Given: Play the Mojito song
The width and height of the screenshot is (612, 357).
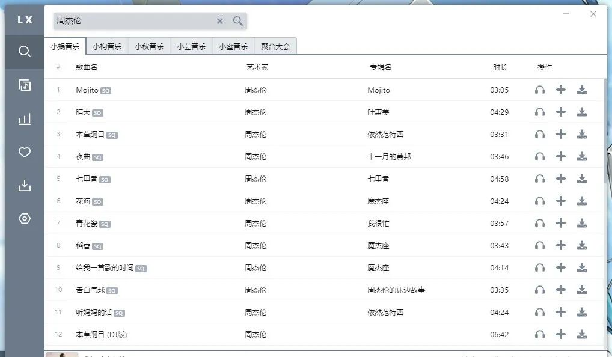Looking at the screenshot, I should click(x=540, y=90).
